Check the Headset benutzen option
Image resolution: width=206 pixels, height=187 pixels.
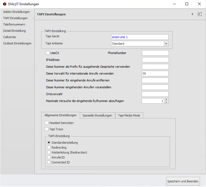47,123
